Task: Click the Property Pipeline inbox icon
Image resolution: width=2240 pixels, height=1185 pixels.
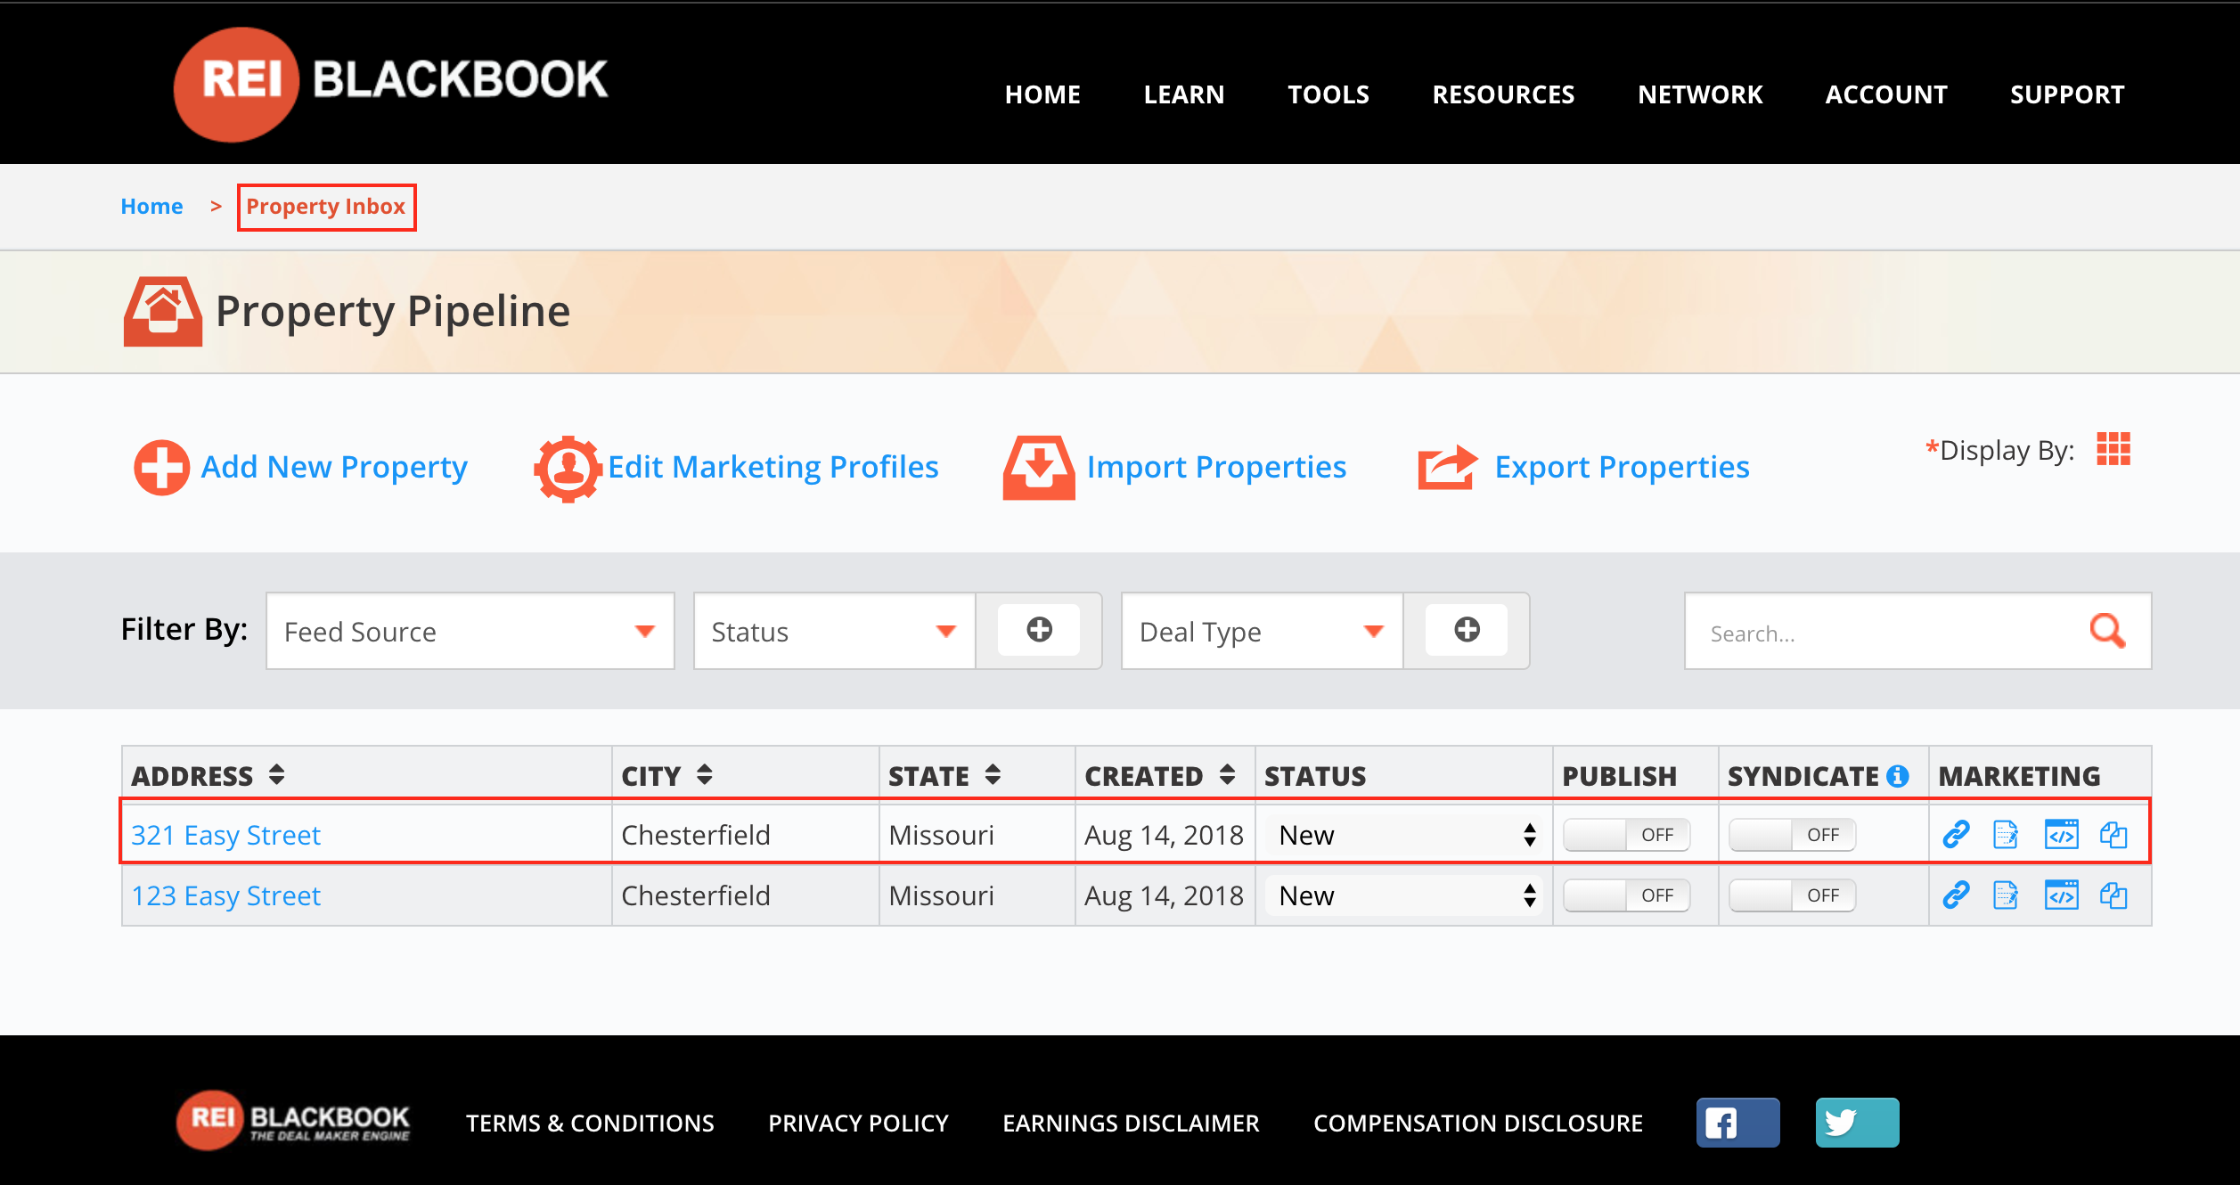Action: (x=162, y=311)
